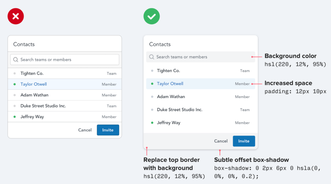Click search magnifier icon in left Contacts panel

16,59
